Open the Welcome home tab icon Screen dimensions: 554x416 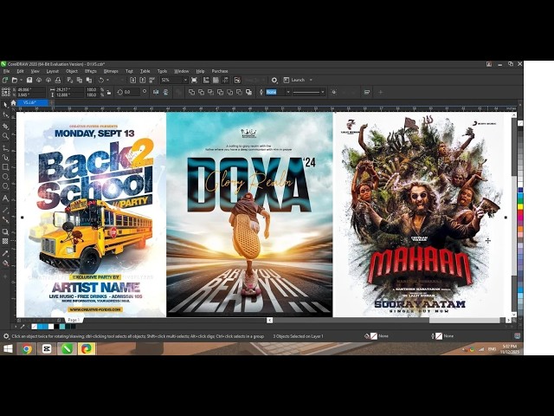pyautogui.click(x=14, y=103)
